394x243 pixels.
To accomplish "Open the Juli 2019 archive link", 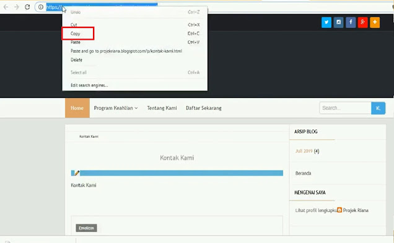I will tap(304, 151).
